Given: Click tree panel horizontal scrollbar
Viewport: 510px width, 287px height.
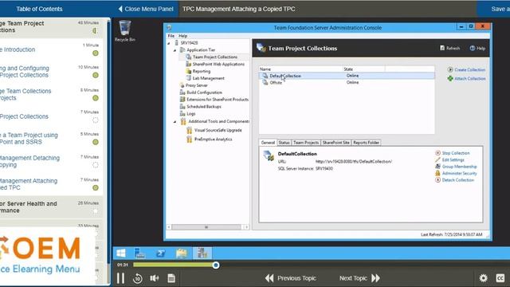Looking at the screenshot, I should (206, 227).
